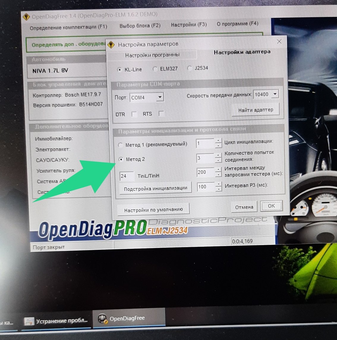Screen dimensions: 337x340
Task: Click the Интервал P3 field with 100
Action: (x=206, y=186)
